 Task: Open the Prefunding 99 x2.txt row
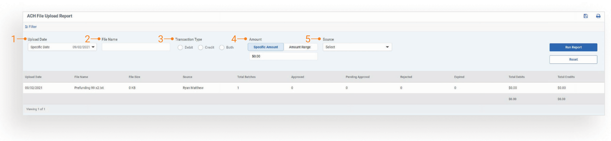coord(89,88)
